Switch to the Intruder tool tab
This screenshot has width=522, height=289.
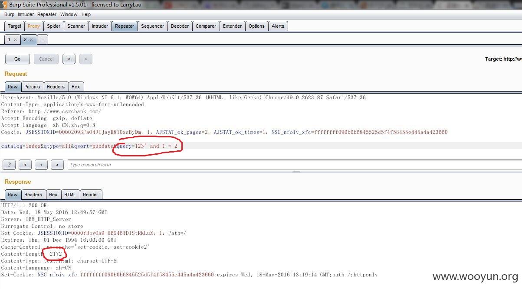[x=100, y=26]
